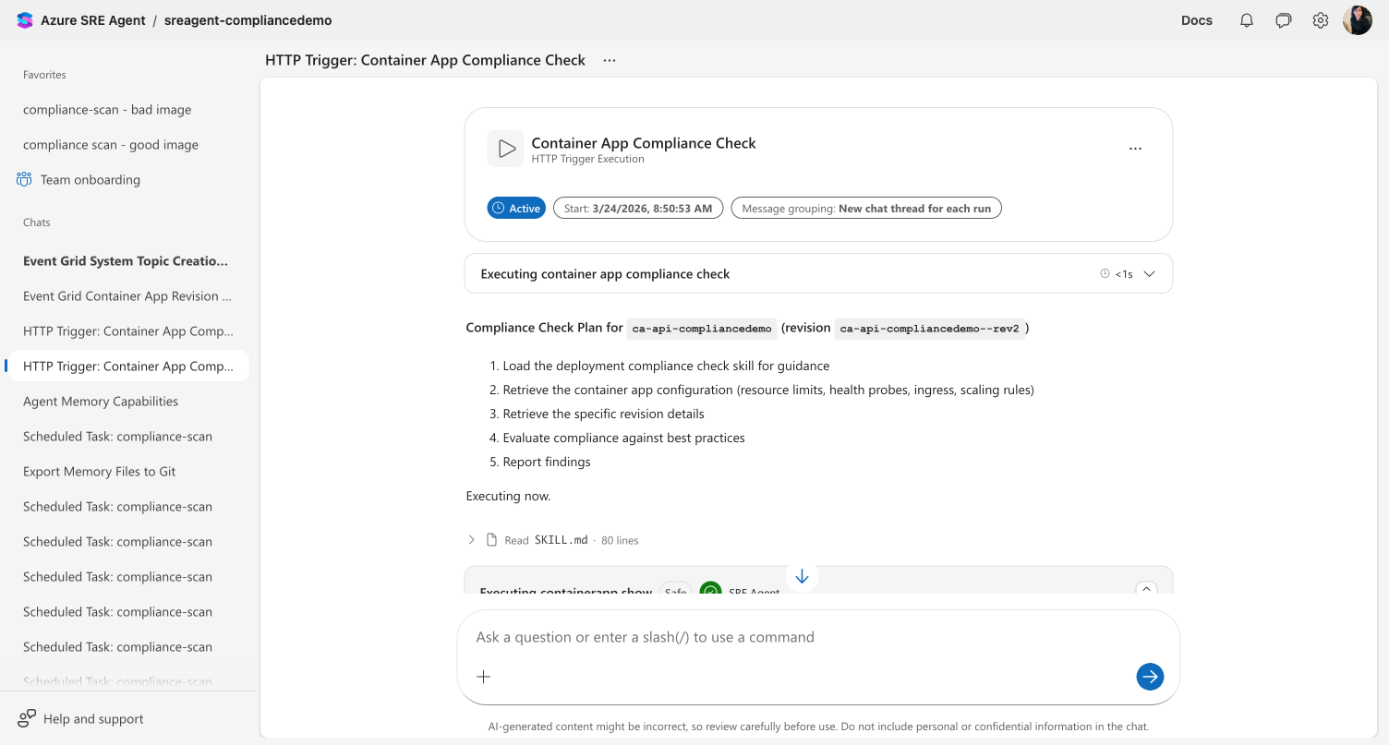Click the scroll-to-bottom down arrow button
Image resolution: width=1389 pixels, height=745 pixels.
pos(802,577)
